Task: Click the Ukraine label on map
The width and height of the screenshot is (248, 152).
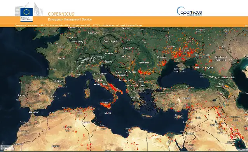Action: 170,47
